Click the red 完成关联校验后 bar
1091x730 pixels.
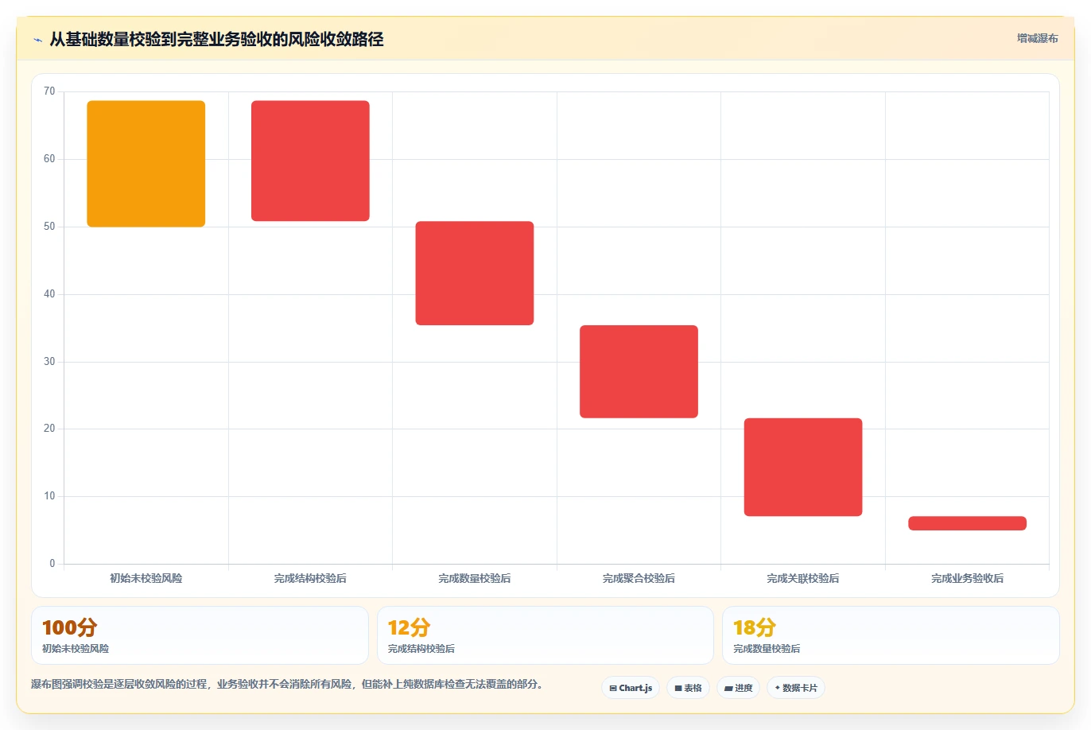click(x=803, y=467)
